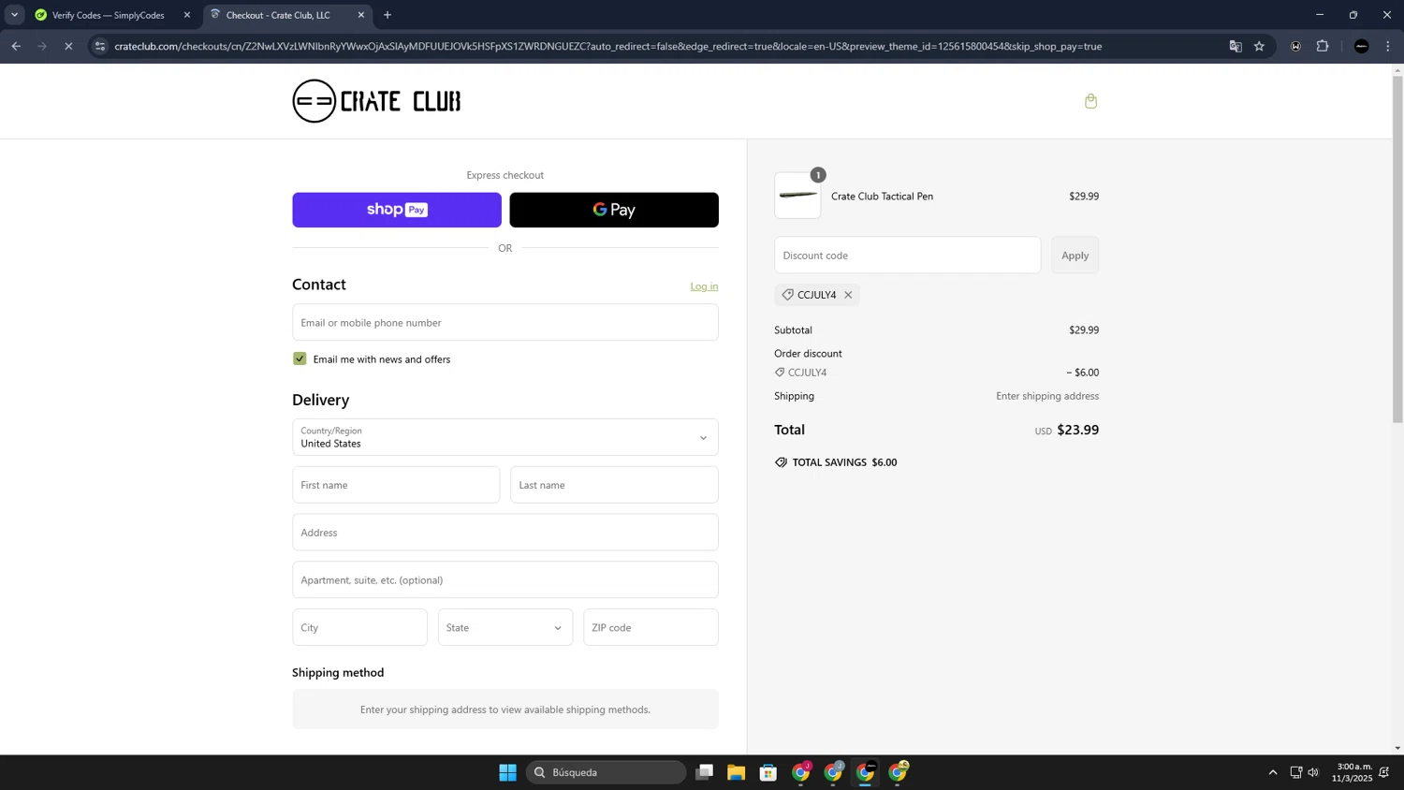This screenshot has height=790, width=1404.
Task: Click the Crate Club Tactical Pen name
Action: coord(882,196)
